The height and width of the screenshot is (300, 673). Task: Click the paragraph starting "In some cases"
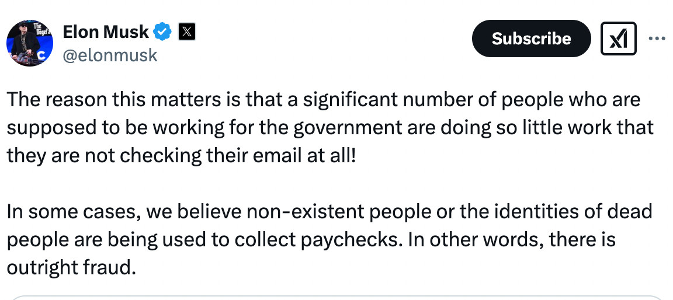coord(327,238)
